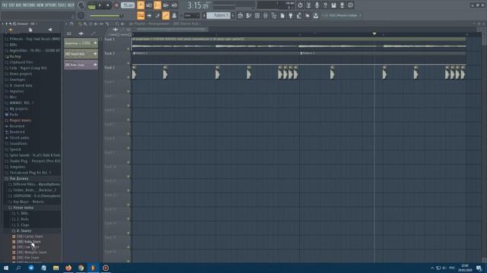Image resolution: width=487 pixels, height=273 pixels.
Task: Select the playlist slice tool
Action: click(107, 24)
